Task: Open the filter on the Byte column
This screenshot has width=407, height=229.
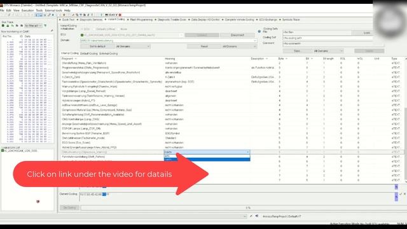Action: tap(287, 59)
